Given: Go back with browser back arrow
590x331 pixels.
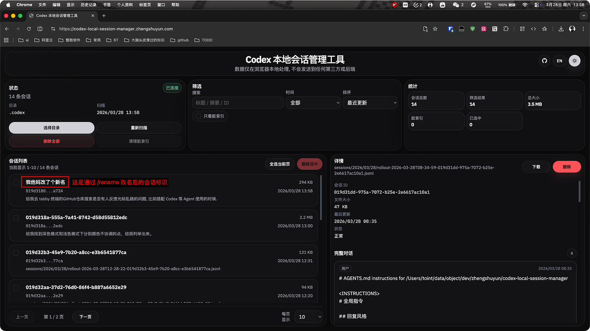Looking at the screenshot, I should click(x=7, y=29).
